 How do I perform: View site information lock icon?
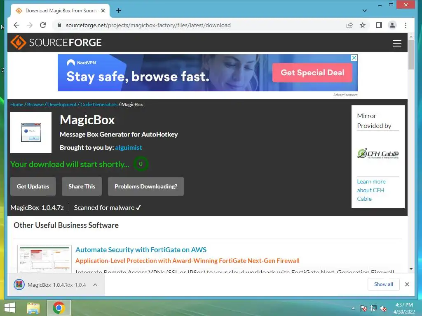click(x=59, y=25)
